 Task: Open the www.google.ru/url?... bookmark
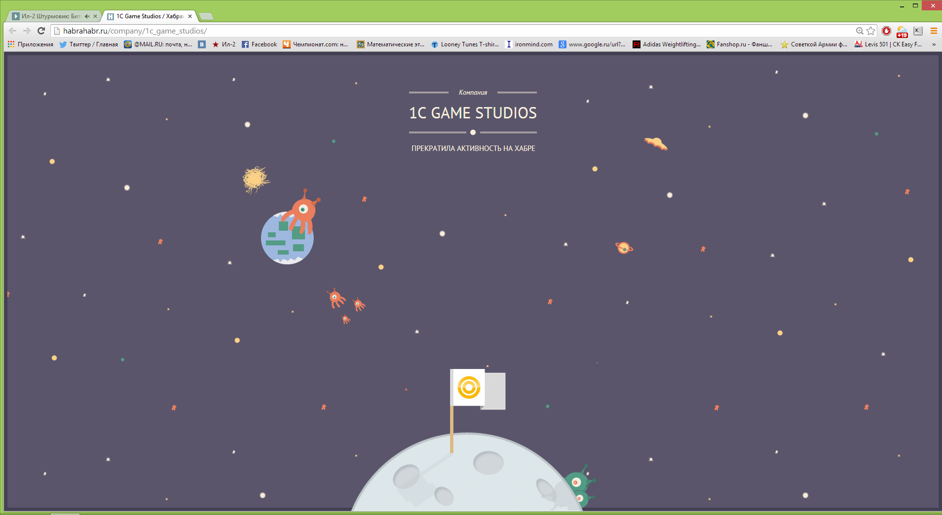[x=592, y=44]
